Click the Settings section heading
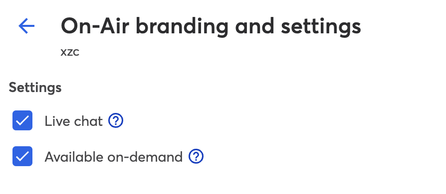 (35, 88)
